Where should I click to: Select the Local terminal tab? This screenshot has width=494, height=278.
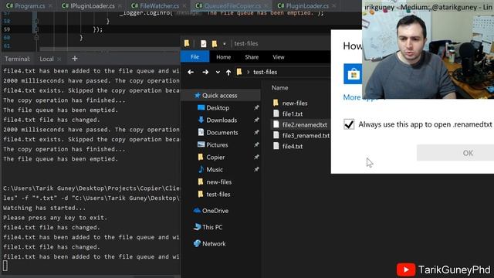tap(46, 59)
